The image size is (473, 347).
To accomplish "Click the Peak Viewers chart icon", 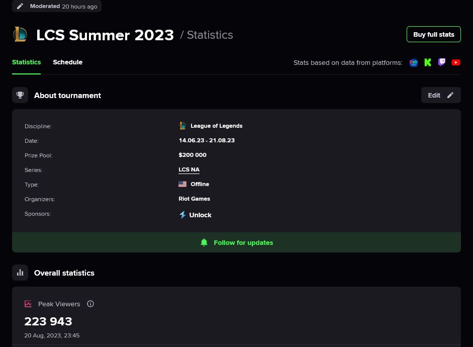I will (28, 304).
